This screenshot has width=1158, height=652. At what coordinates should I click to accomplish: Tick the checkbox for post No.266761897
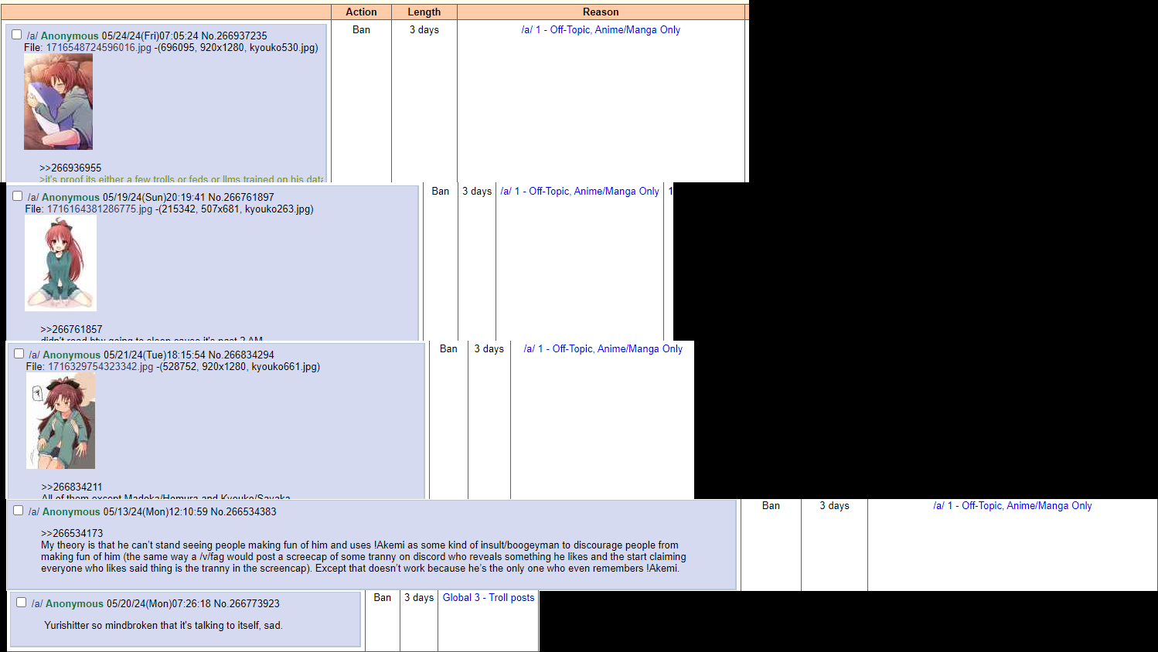point(17,196)
